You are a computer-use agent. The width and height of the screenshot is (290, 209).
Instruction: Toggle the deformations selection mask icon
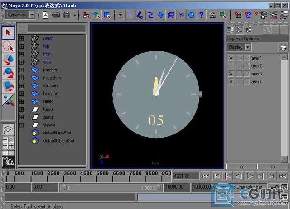(x=171, y=15)
